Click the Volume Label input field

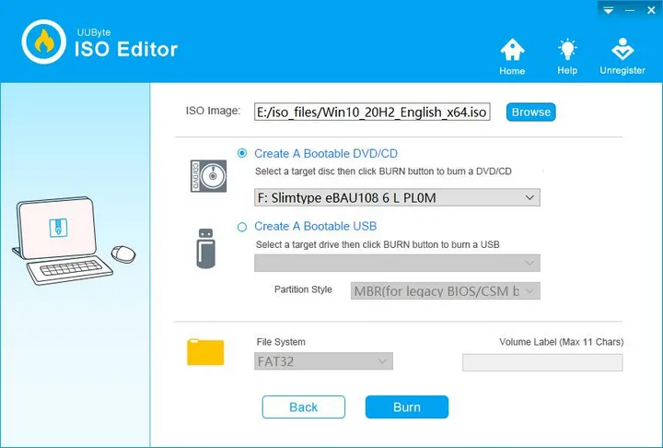[x=542, y=362]
